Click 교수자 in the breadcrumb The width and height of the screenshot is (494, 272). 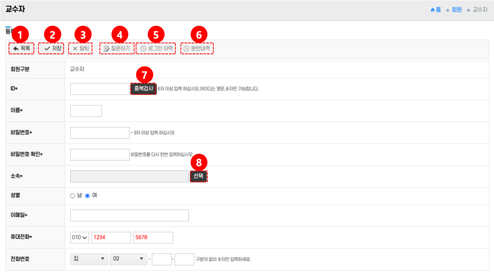pos(480,10)
